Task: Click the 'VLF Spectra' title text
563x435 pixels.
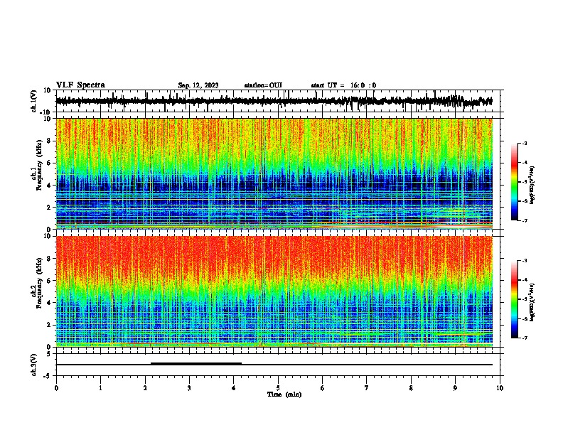Action: (x=80, y=85)
